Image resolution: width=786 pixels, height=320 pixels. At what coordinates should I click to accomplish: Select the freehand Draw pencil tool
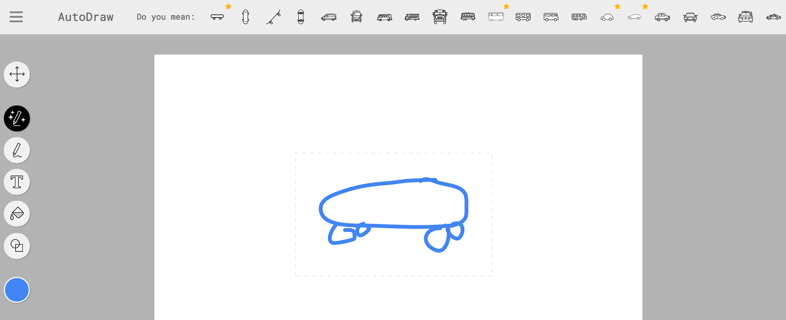coord(17,150)
